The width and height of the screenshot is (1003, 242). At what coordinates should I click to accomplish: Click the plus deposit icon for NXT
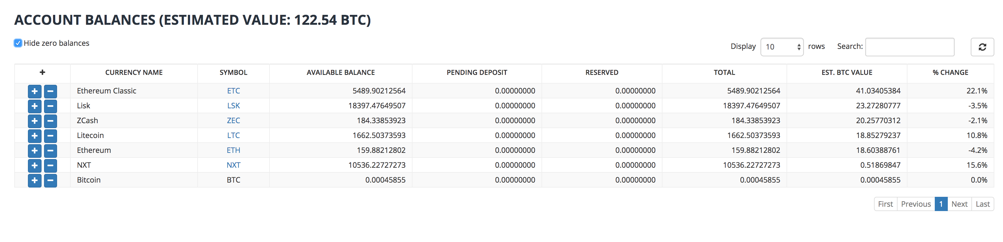(x=35, y=166)
